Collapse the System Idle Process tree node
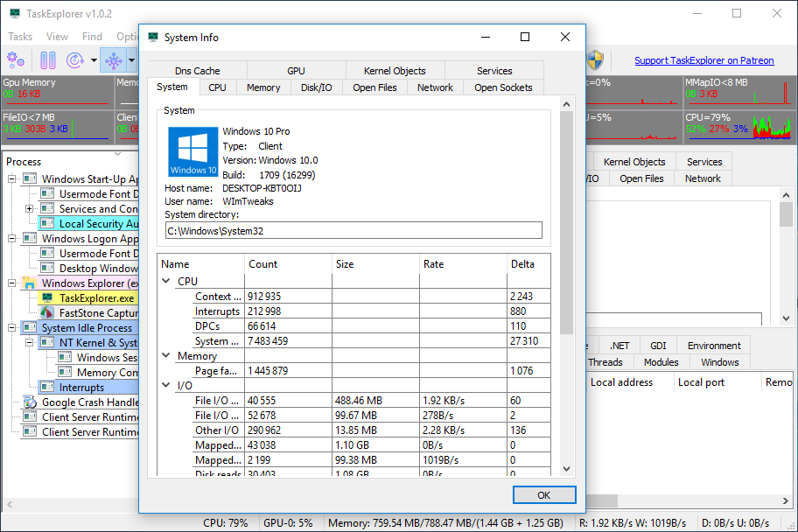The image size is (798, 532). click(11, 327)
